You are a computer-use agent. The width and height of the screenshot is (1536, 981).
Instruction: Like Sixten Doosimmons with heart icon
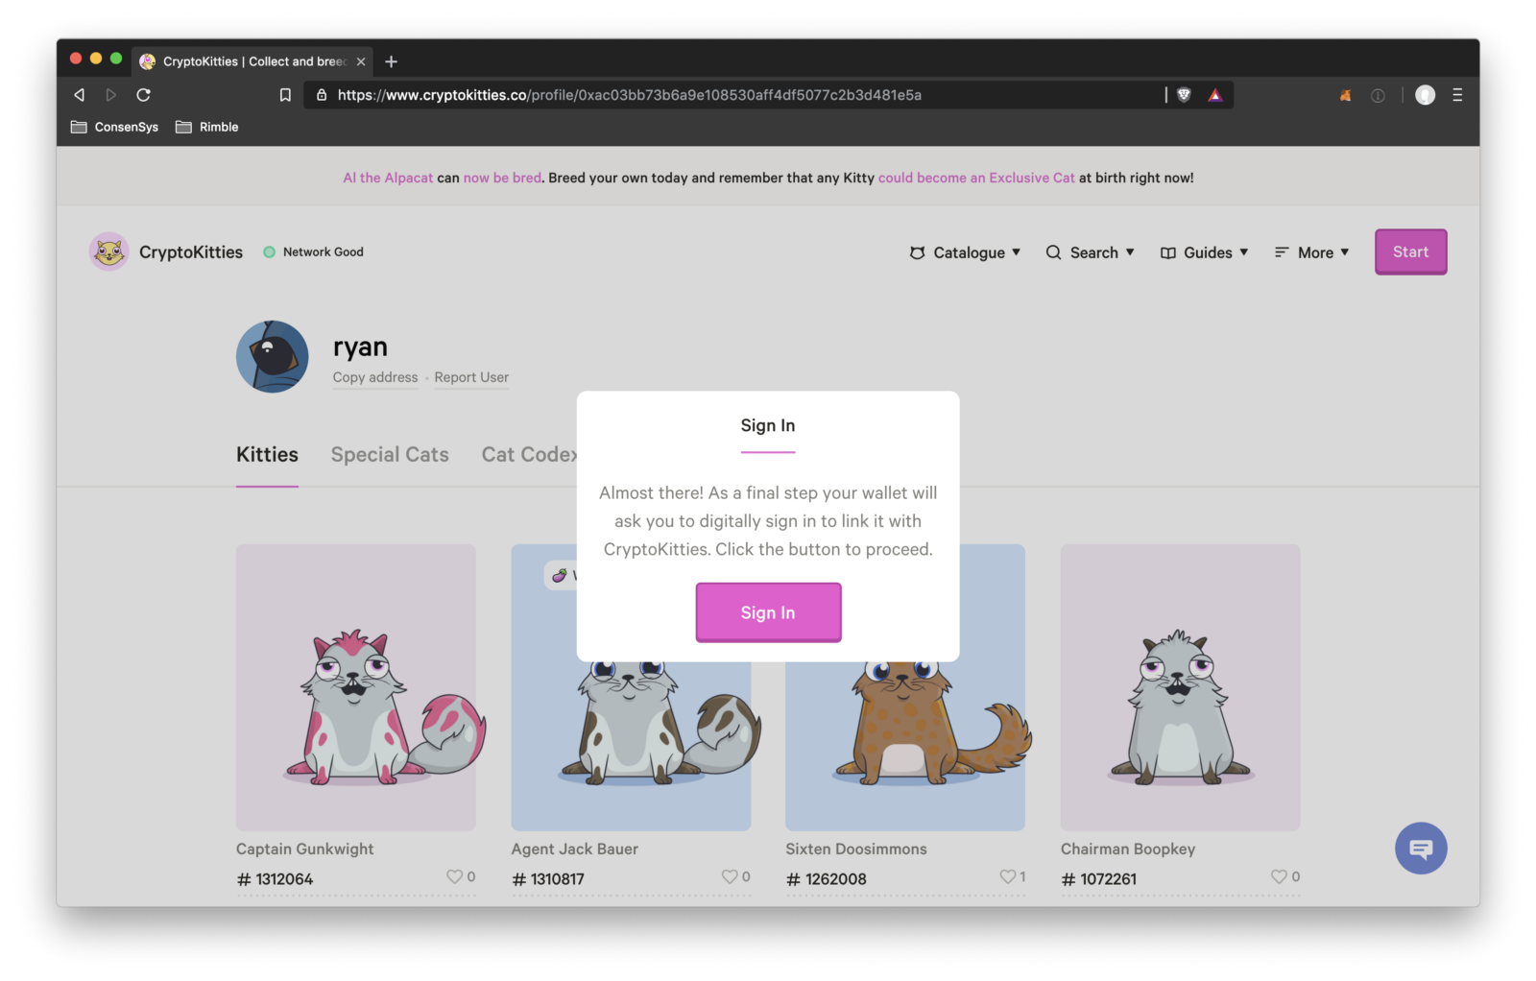coord(1007,876)
